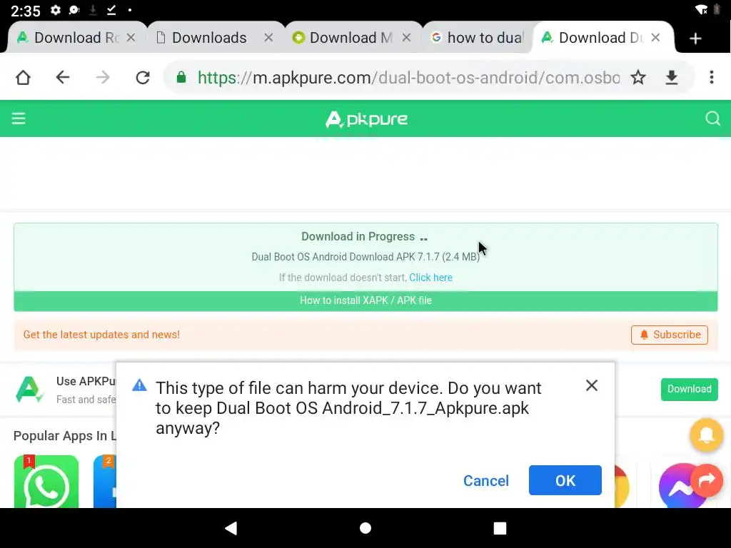Confirm keeping the APK with OK
731x548 pixels.
(x=565, y=480)
